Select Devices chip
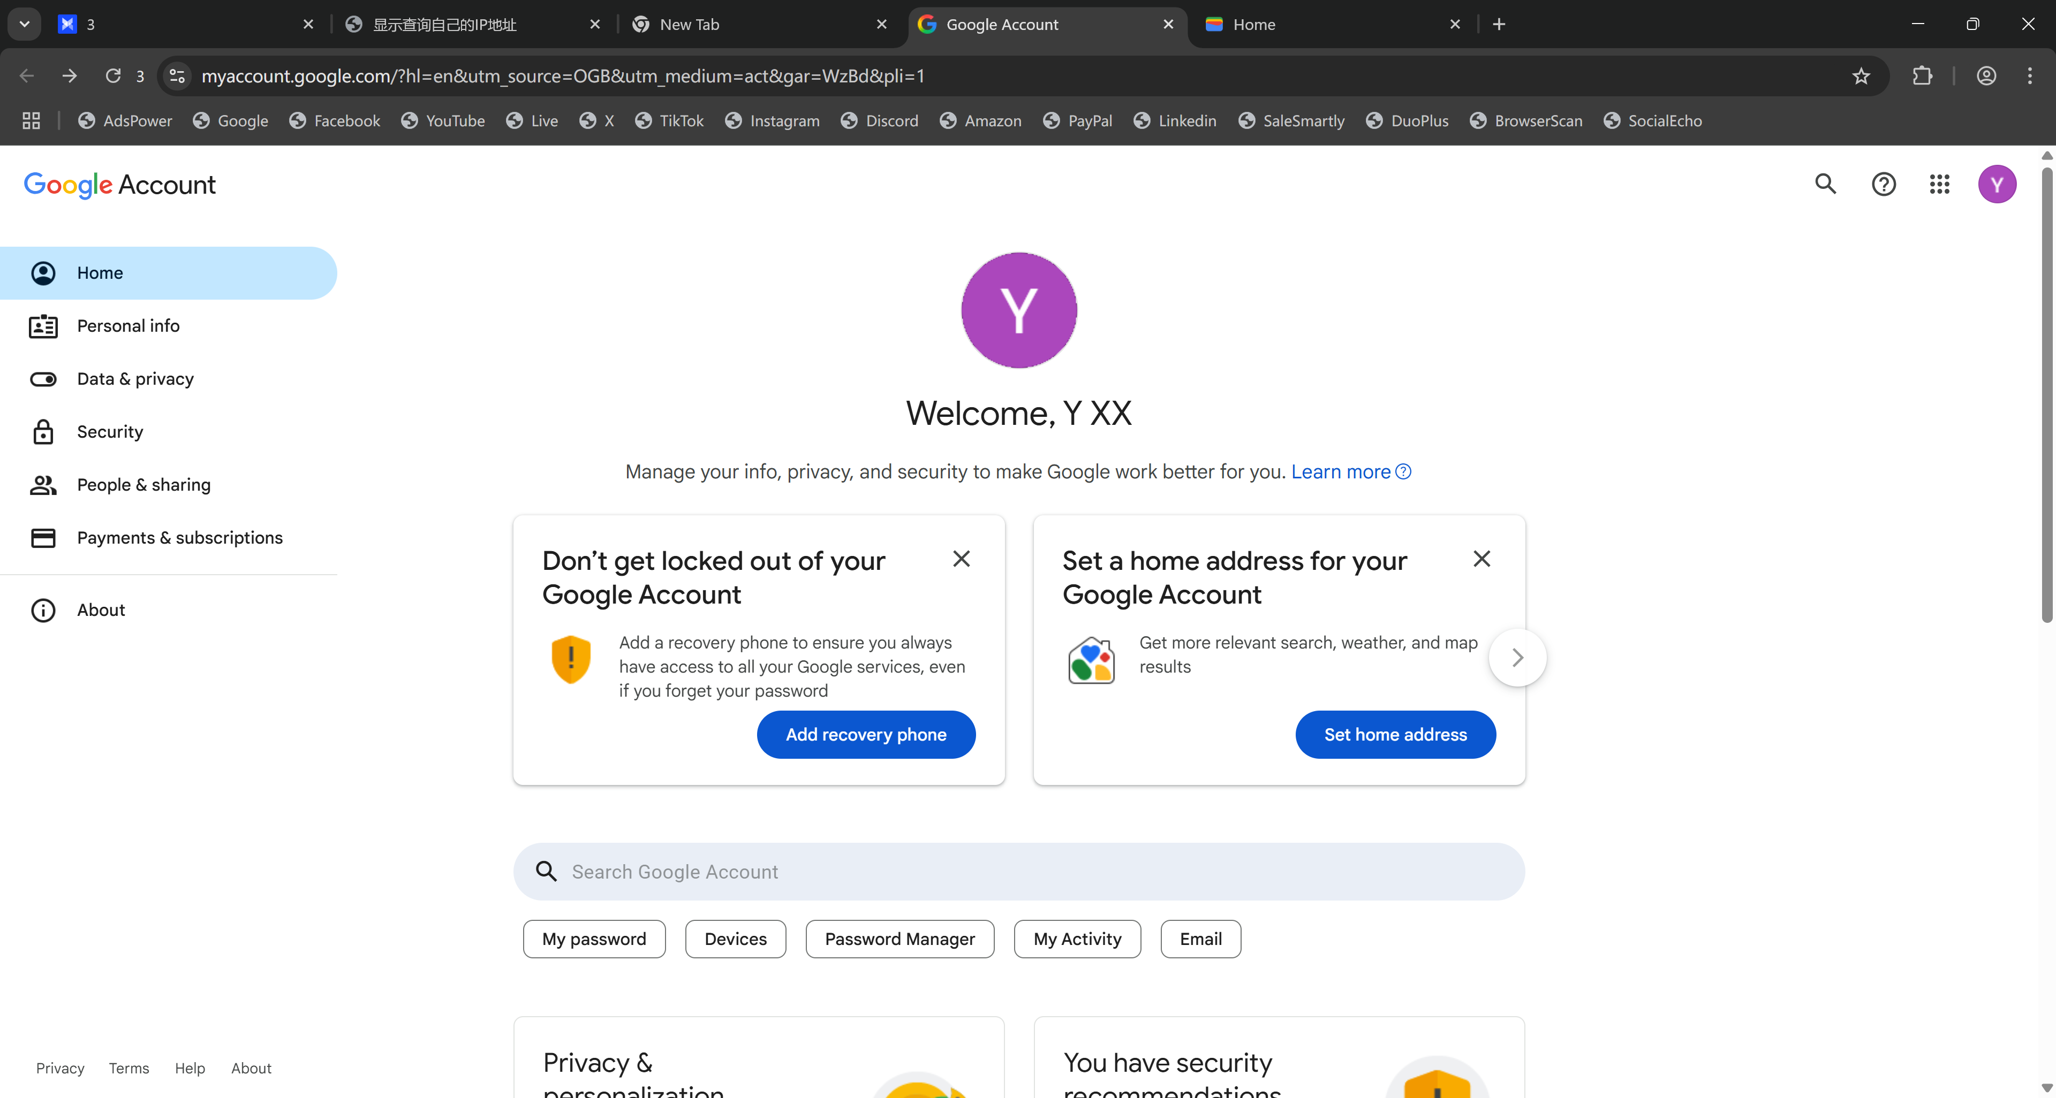This screenshot has height=1098, width=2056. pos(735,939)
